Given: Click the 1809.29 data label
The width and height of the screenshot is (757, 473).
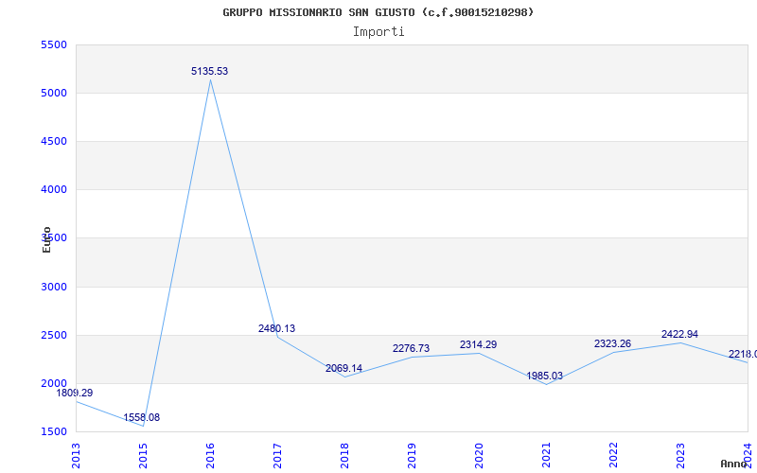Looking at the screenshot, I should coord(75,393).
